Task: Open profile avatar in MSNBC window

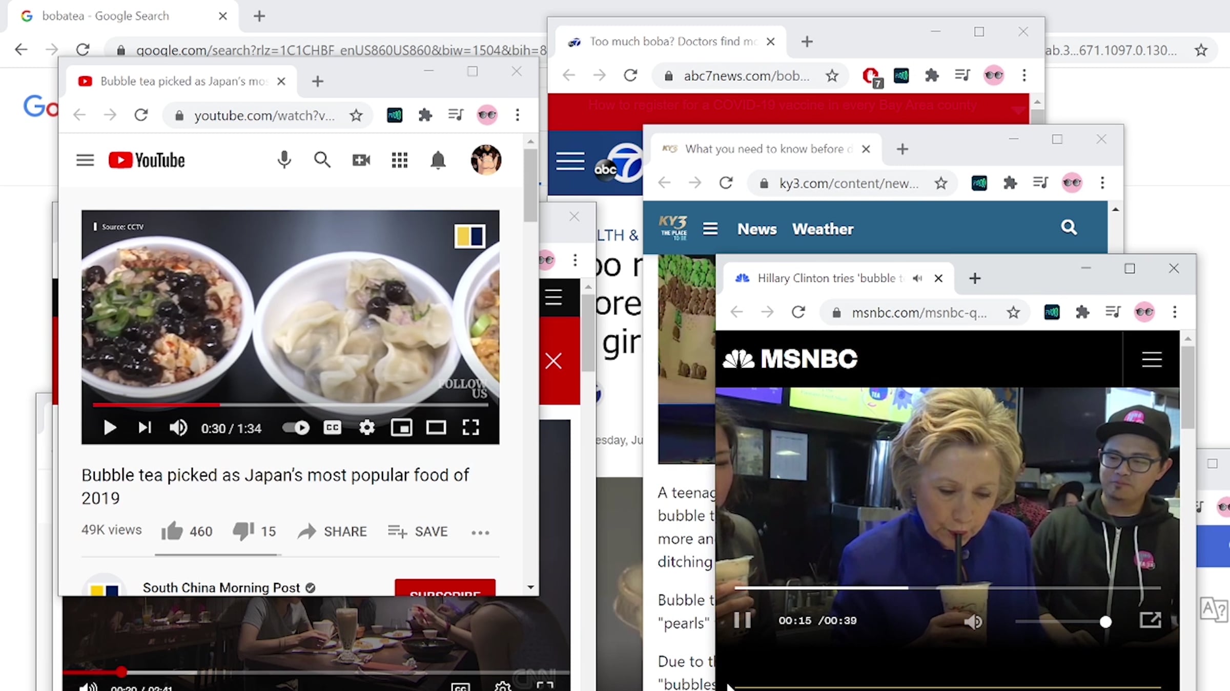Action: (1144, 312)
